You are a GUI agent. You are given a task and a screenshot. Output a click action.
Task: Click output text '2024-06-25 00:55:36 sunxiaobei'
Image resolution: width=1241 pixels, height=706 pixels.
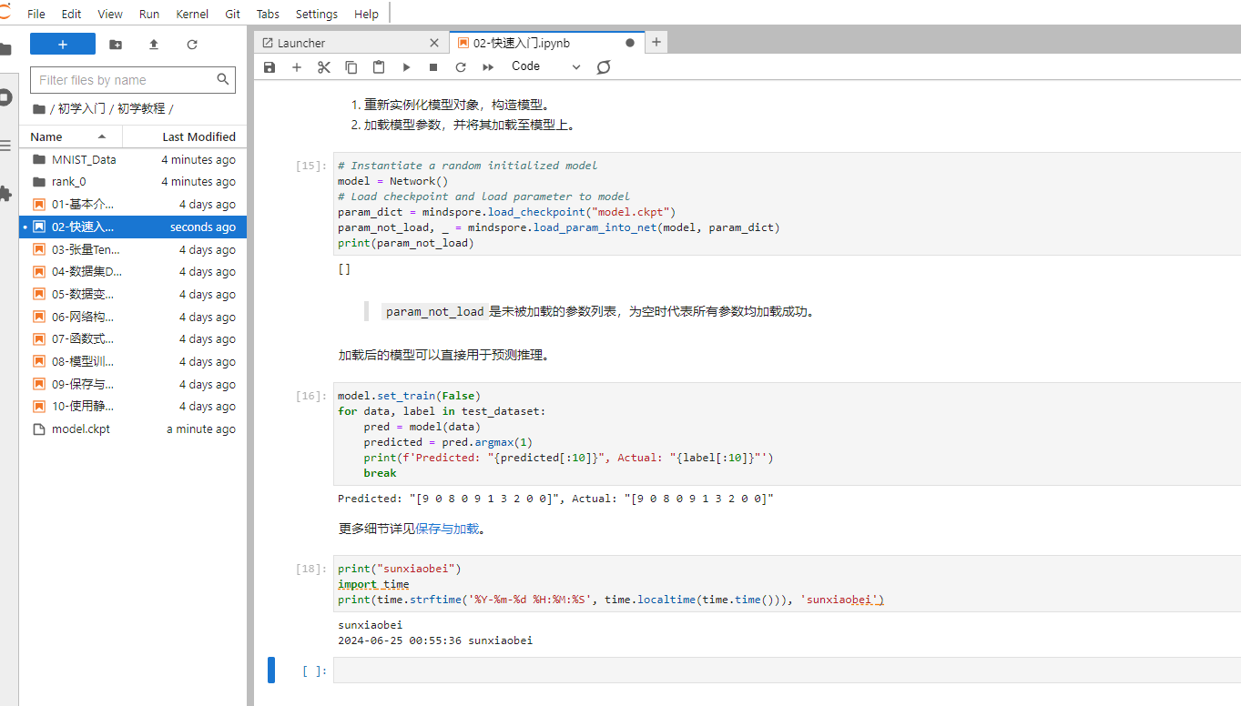[x=435, y=640]
